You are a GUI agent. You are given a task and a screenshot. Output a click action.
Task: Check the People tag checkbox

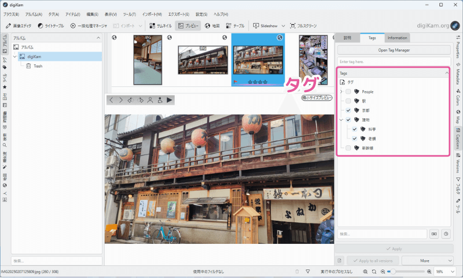tap(348, 92)
